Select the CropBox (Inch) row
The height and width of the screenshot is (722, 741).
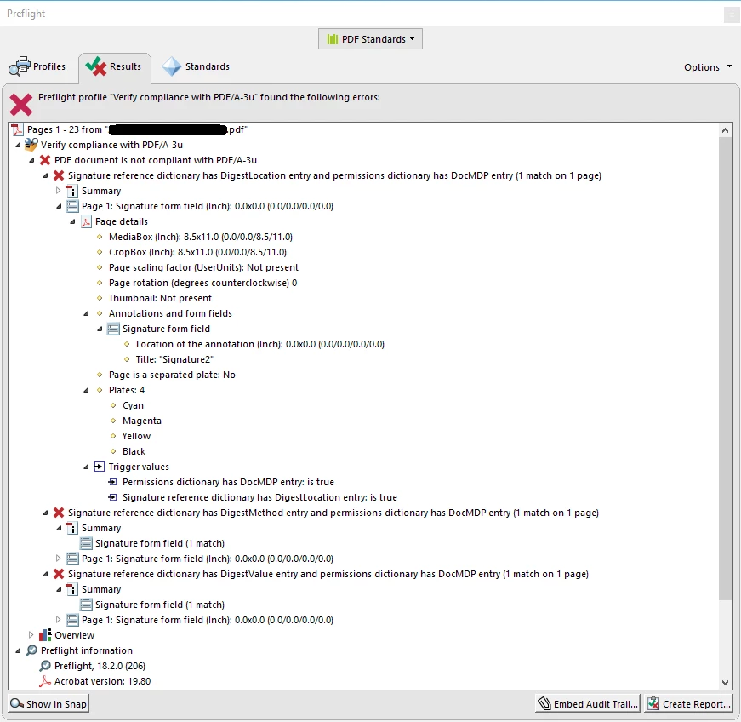197,252
